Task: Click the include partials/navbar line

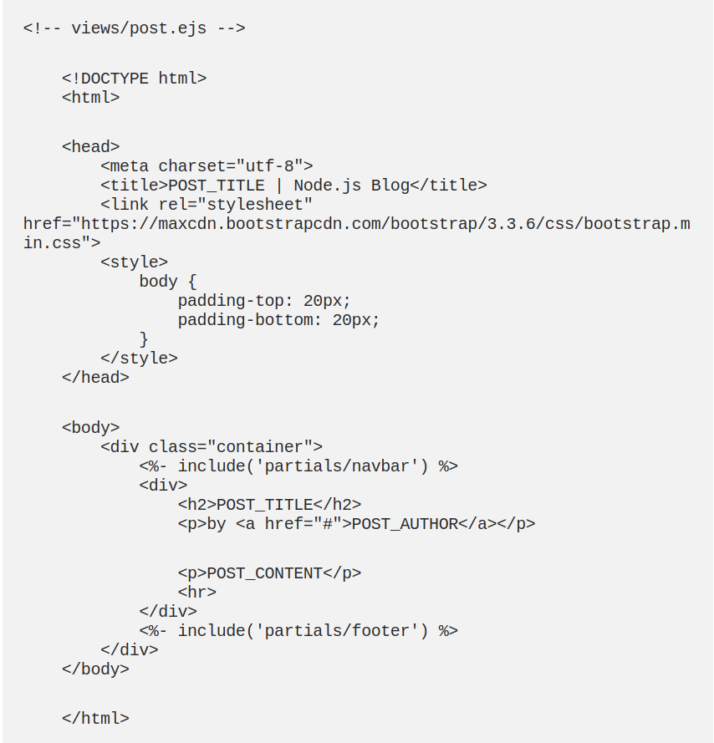Action: pos(298,466)
